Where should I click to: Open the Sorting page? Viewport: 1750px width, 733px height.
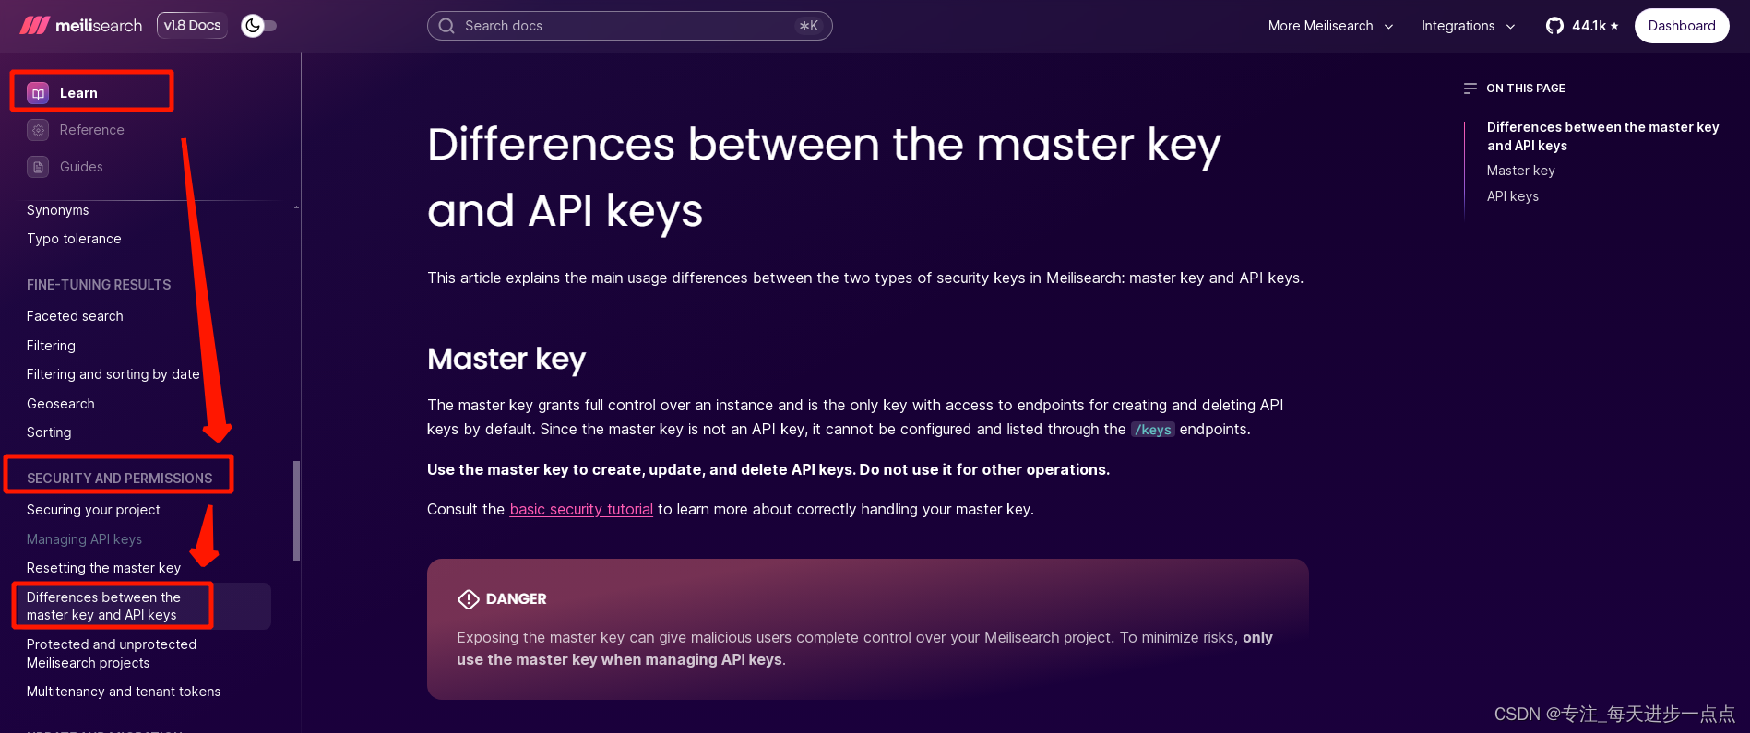click(x=49, y=432)
